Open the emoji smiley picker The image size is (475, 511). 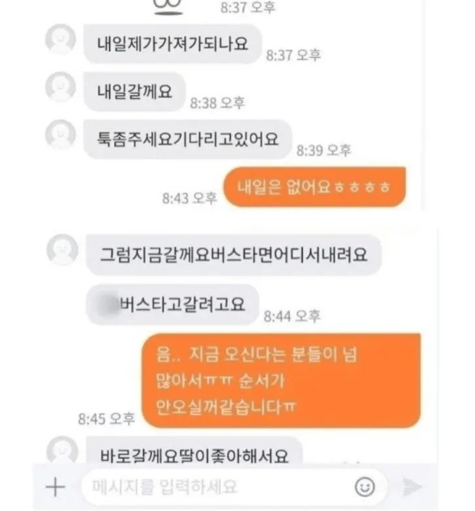(364, 487)
